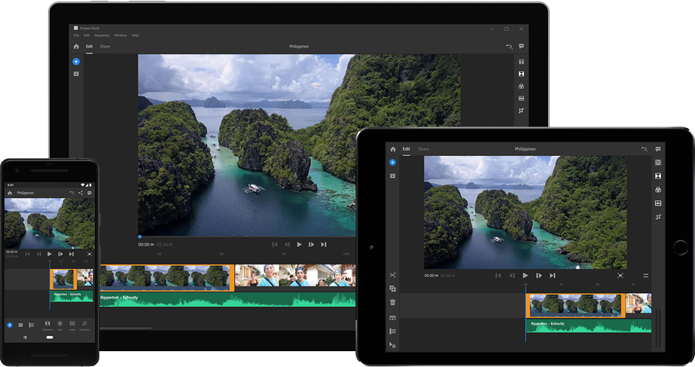Select island clip on the phone timeline

(x=63, y=279)
